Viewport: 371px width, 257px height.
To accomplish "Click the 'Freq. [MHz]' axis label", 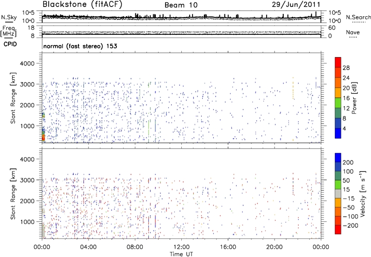I will [x=8, y=32].
